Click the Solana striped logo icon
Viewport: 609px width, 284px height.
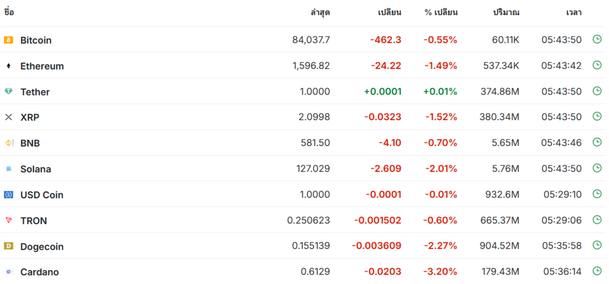tap(8, 169)
